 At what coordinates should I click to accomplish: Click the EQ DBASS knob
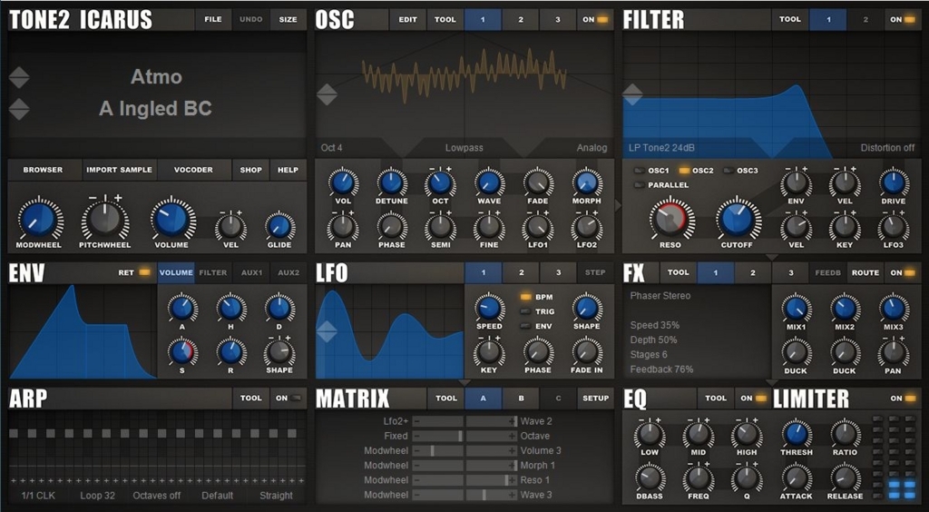(x=650, y=477)
